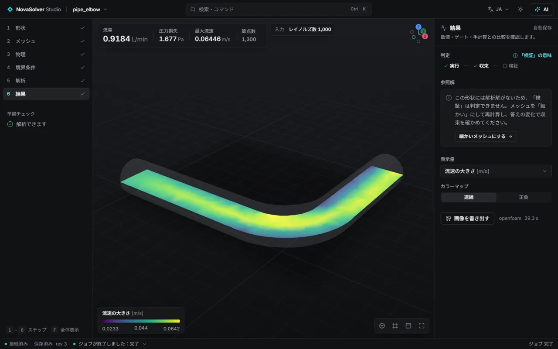558x349 pixels.
Task: Open the 「検証」の意味 info link
Action: [532, 55]
